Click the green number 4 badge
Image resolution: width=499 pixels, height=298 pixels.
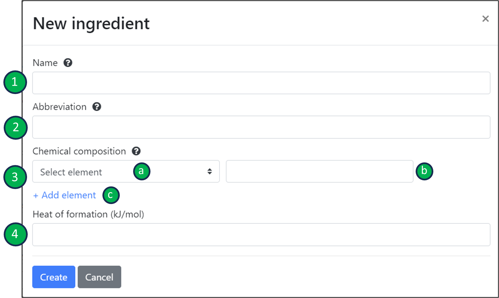coord(15,234)
